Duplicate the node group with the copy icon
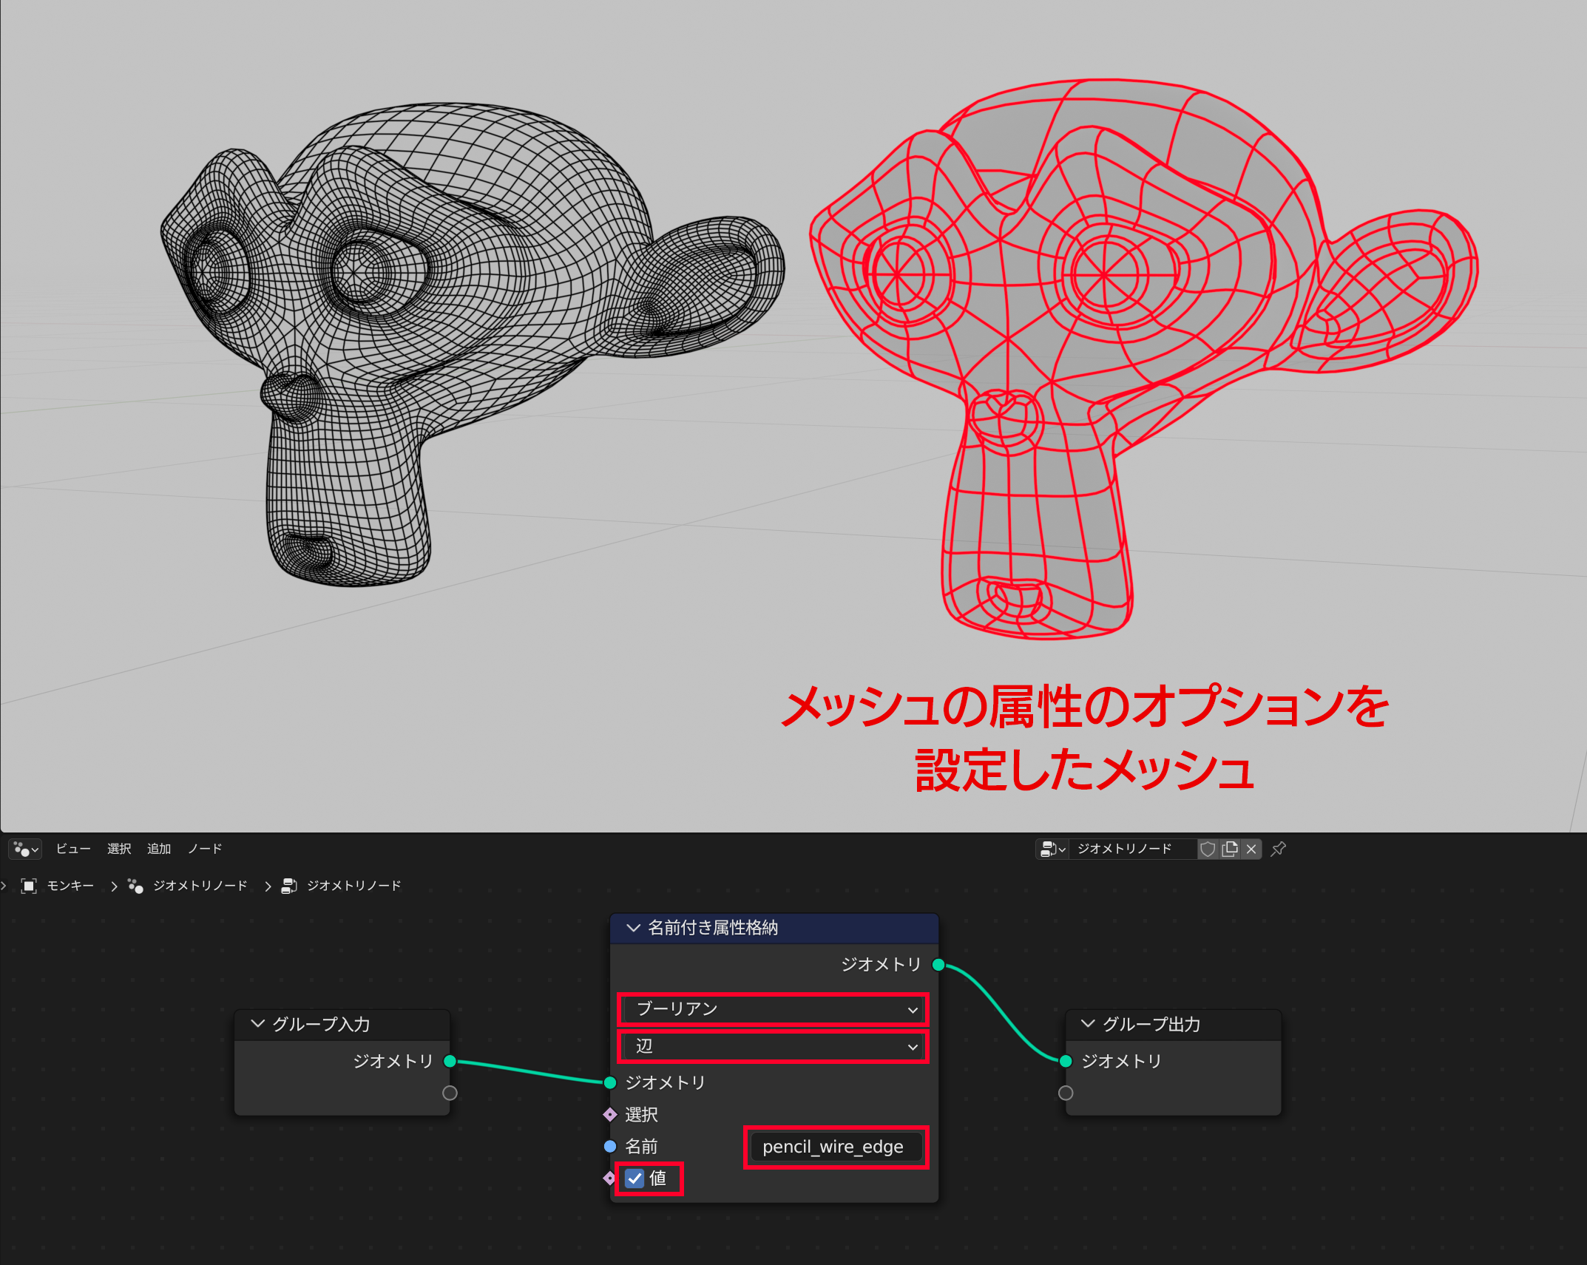1587x1265 pixels. (1230, 849)
